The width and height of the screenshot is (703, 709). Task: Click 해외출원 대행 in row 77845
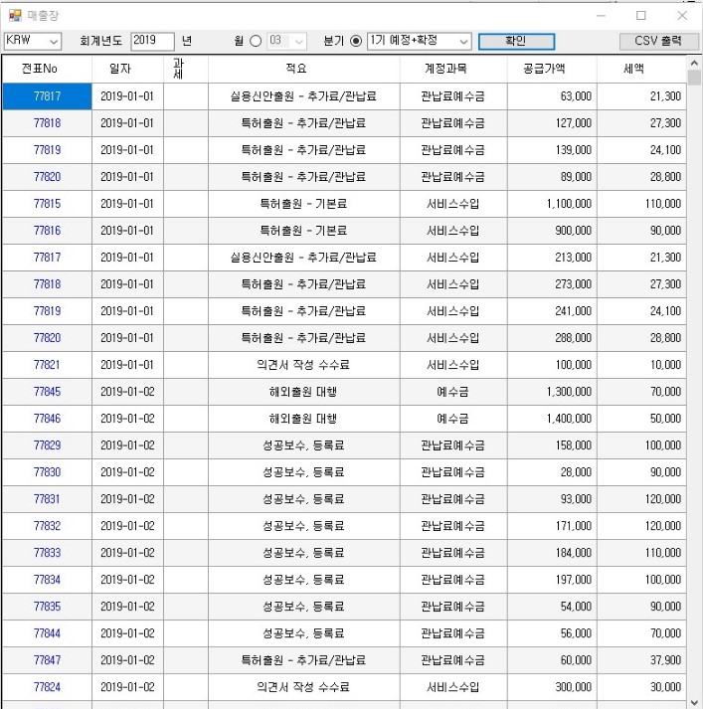[x=303, y=392]
